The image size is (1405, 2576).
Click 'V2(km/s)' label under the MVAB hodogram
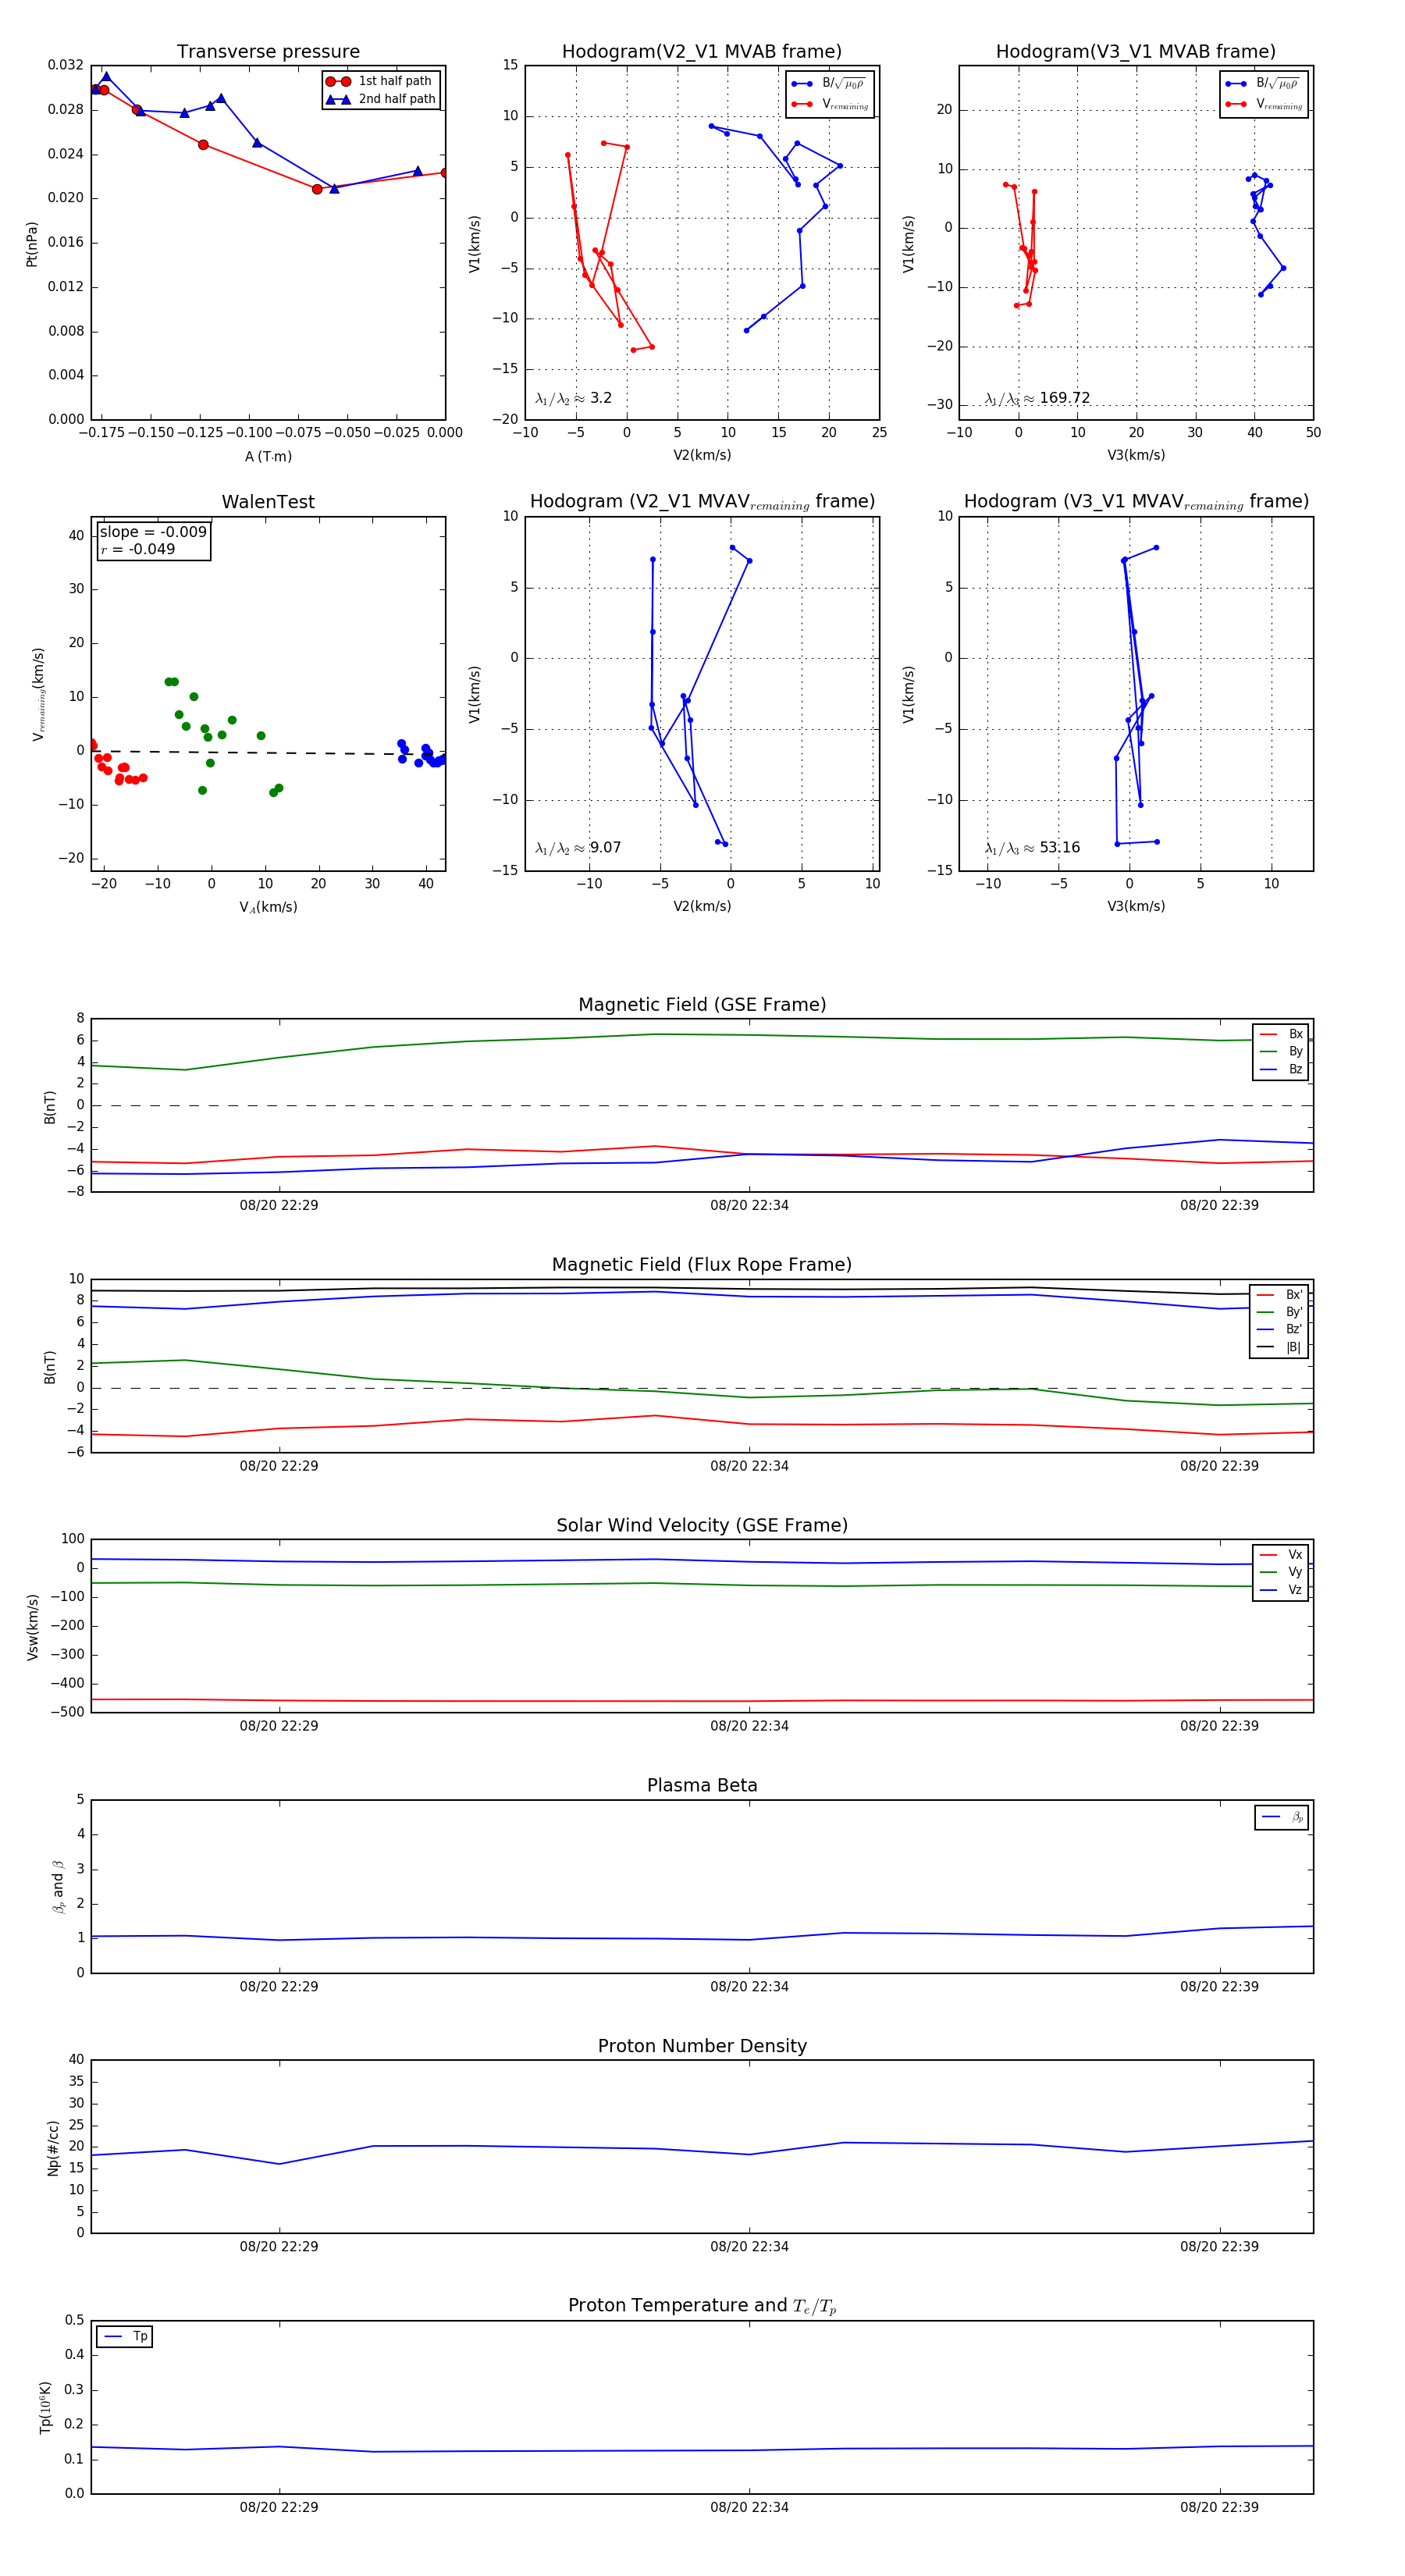point(702,456)
